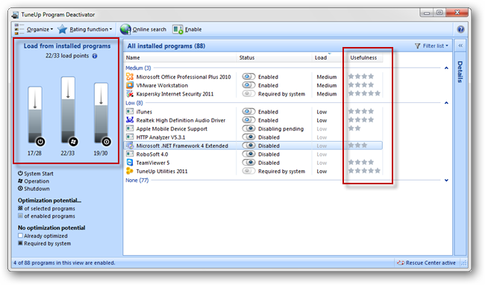
Task: Click the load points info icon
Action: tap(95, 56)
